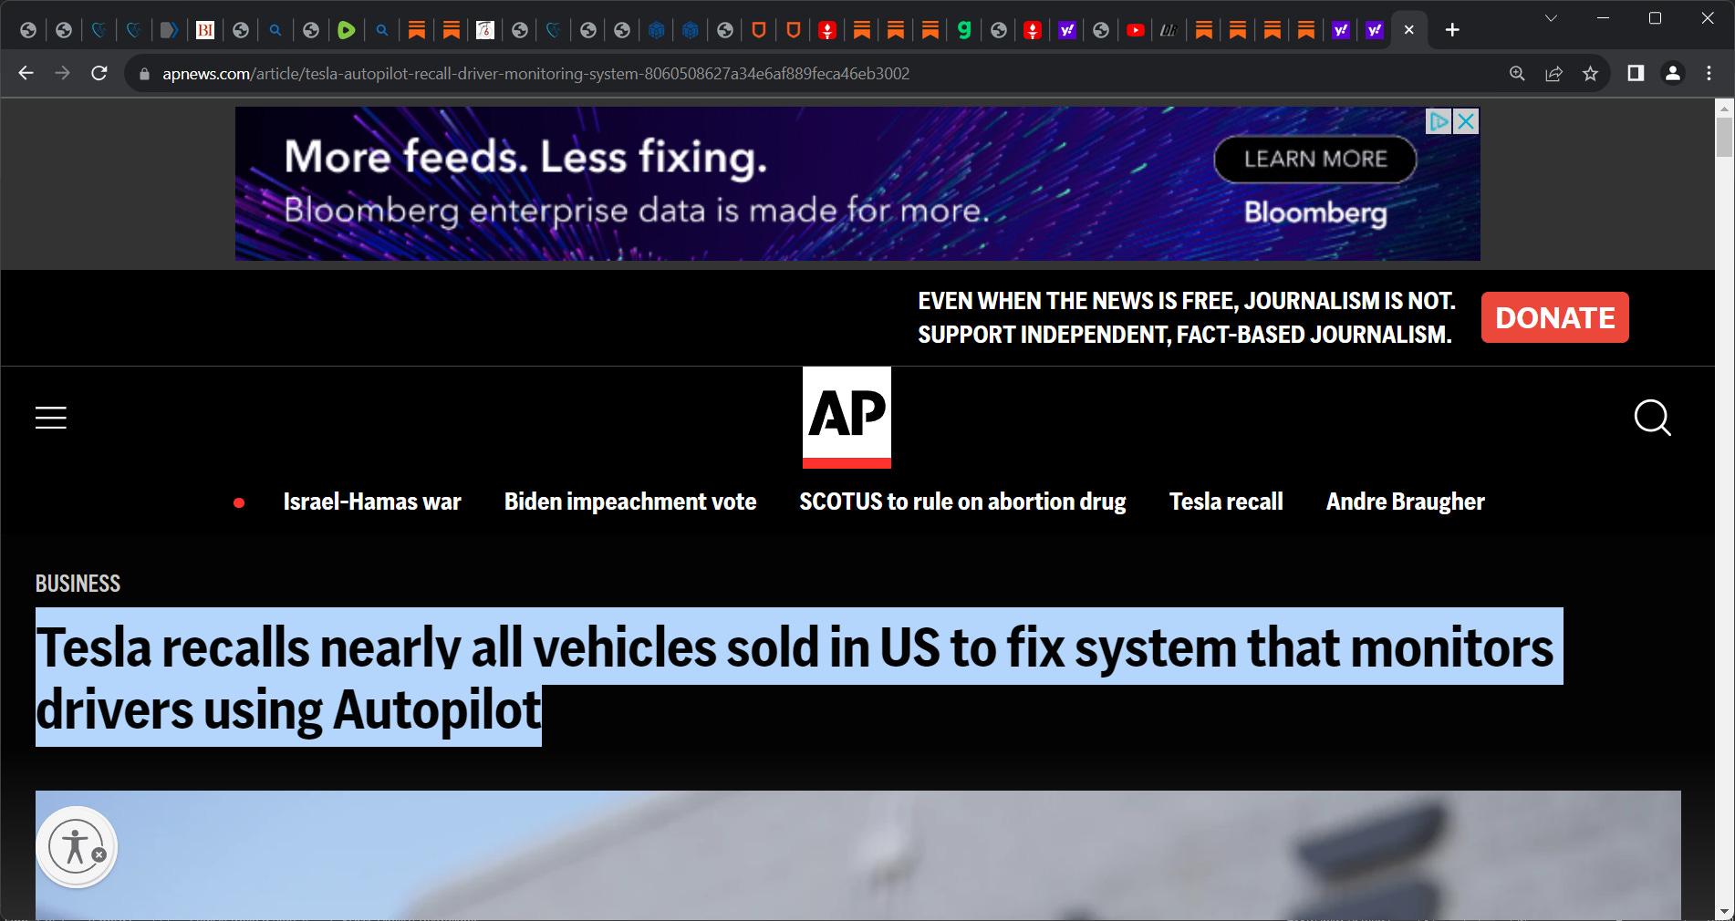The width and height of the screenshot is (1735, 921).
Task: Open the Tesla recall topic
Action: (x=1226, y=502)
